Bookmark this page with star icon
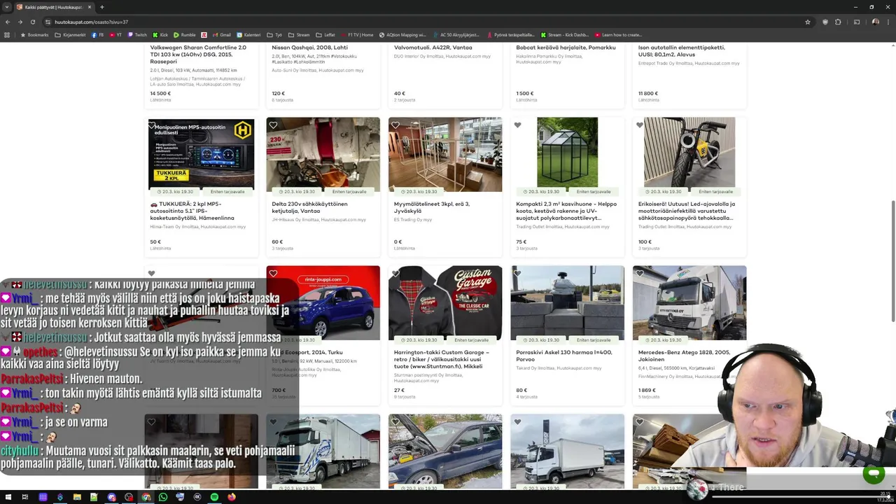This screenshot has height=504, width=896. (x=808, y=22)
